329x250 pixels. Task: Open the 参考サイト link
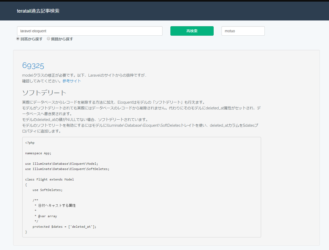[x=72, y=81]
